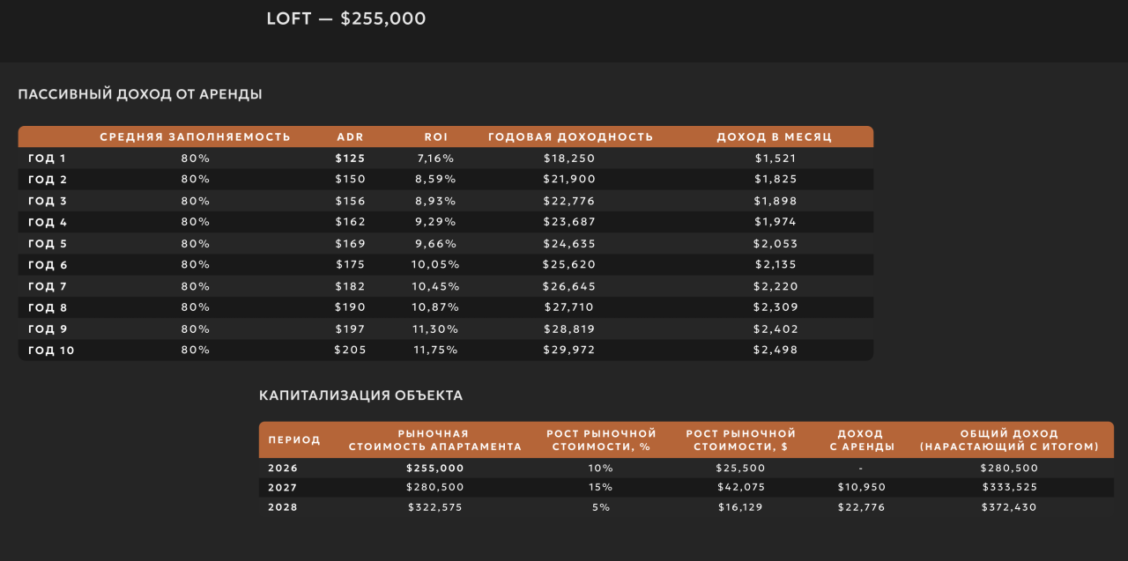
Task: Click the $2,498 monthly income cell
Action: click(775, 350)
